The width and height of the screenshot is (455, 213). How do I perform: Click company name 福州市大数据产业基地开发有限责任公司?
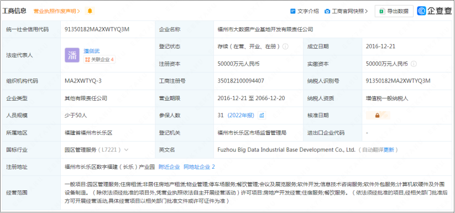tap(265, 29)
